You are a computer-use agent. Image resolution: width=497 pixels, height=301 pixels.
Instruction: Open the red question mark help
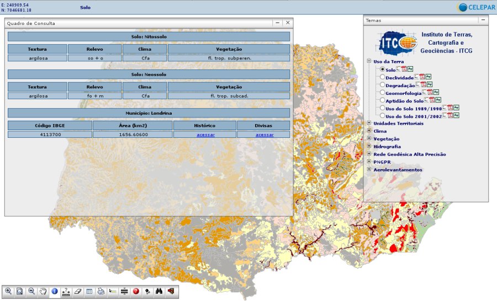point(136,291)
